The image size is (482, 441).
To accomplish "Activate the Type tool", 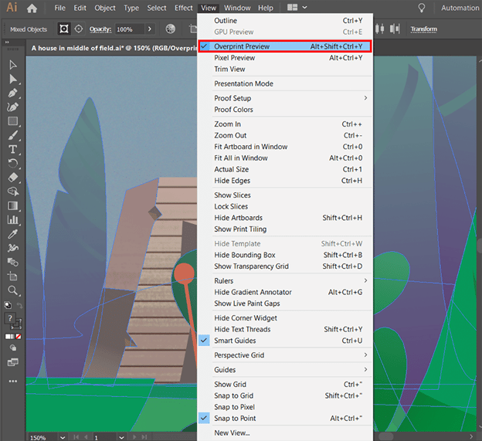I will [x=13, y=149].
